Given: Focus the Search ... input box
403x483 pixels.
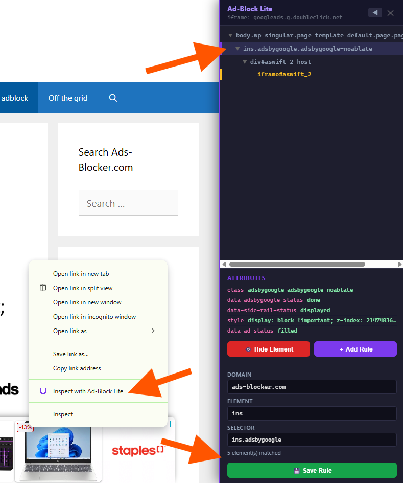Looking at the screenshot, I should pyautogui.click(x=128, y=203).
